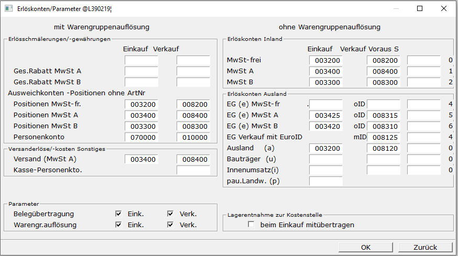The height and width of the screenshot is (256, 458).
Task: Click Ges.Rabatt MwSt A Einkauf field
Action: pyautogui.click(x=141, y=71)
